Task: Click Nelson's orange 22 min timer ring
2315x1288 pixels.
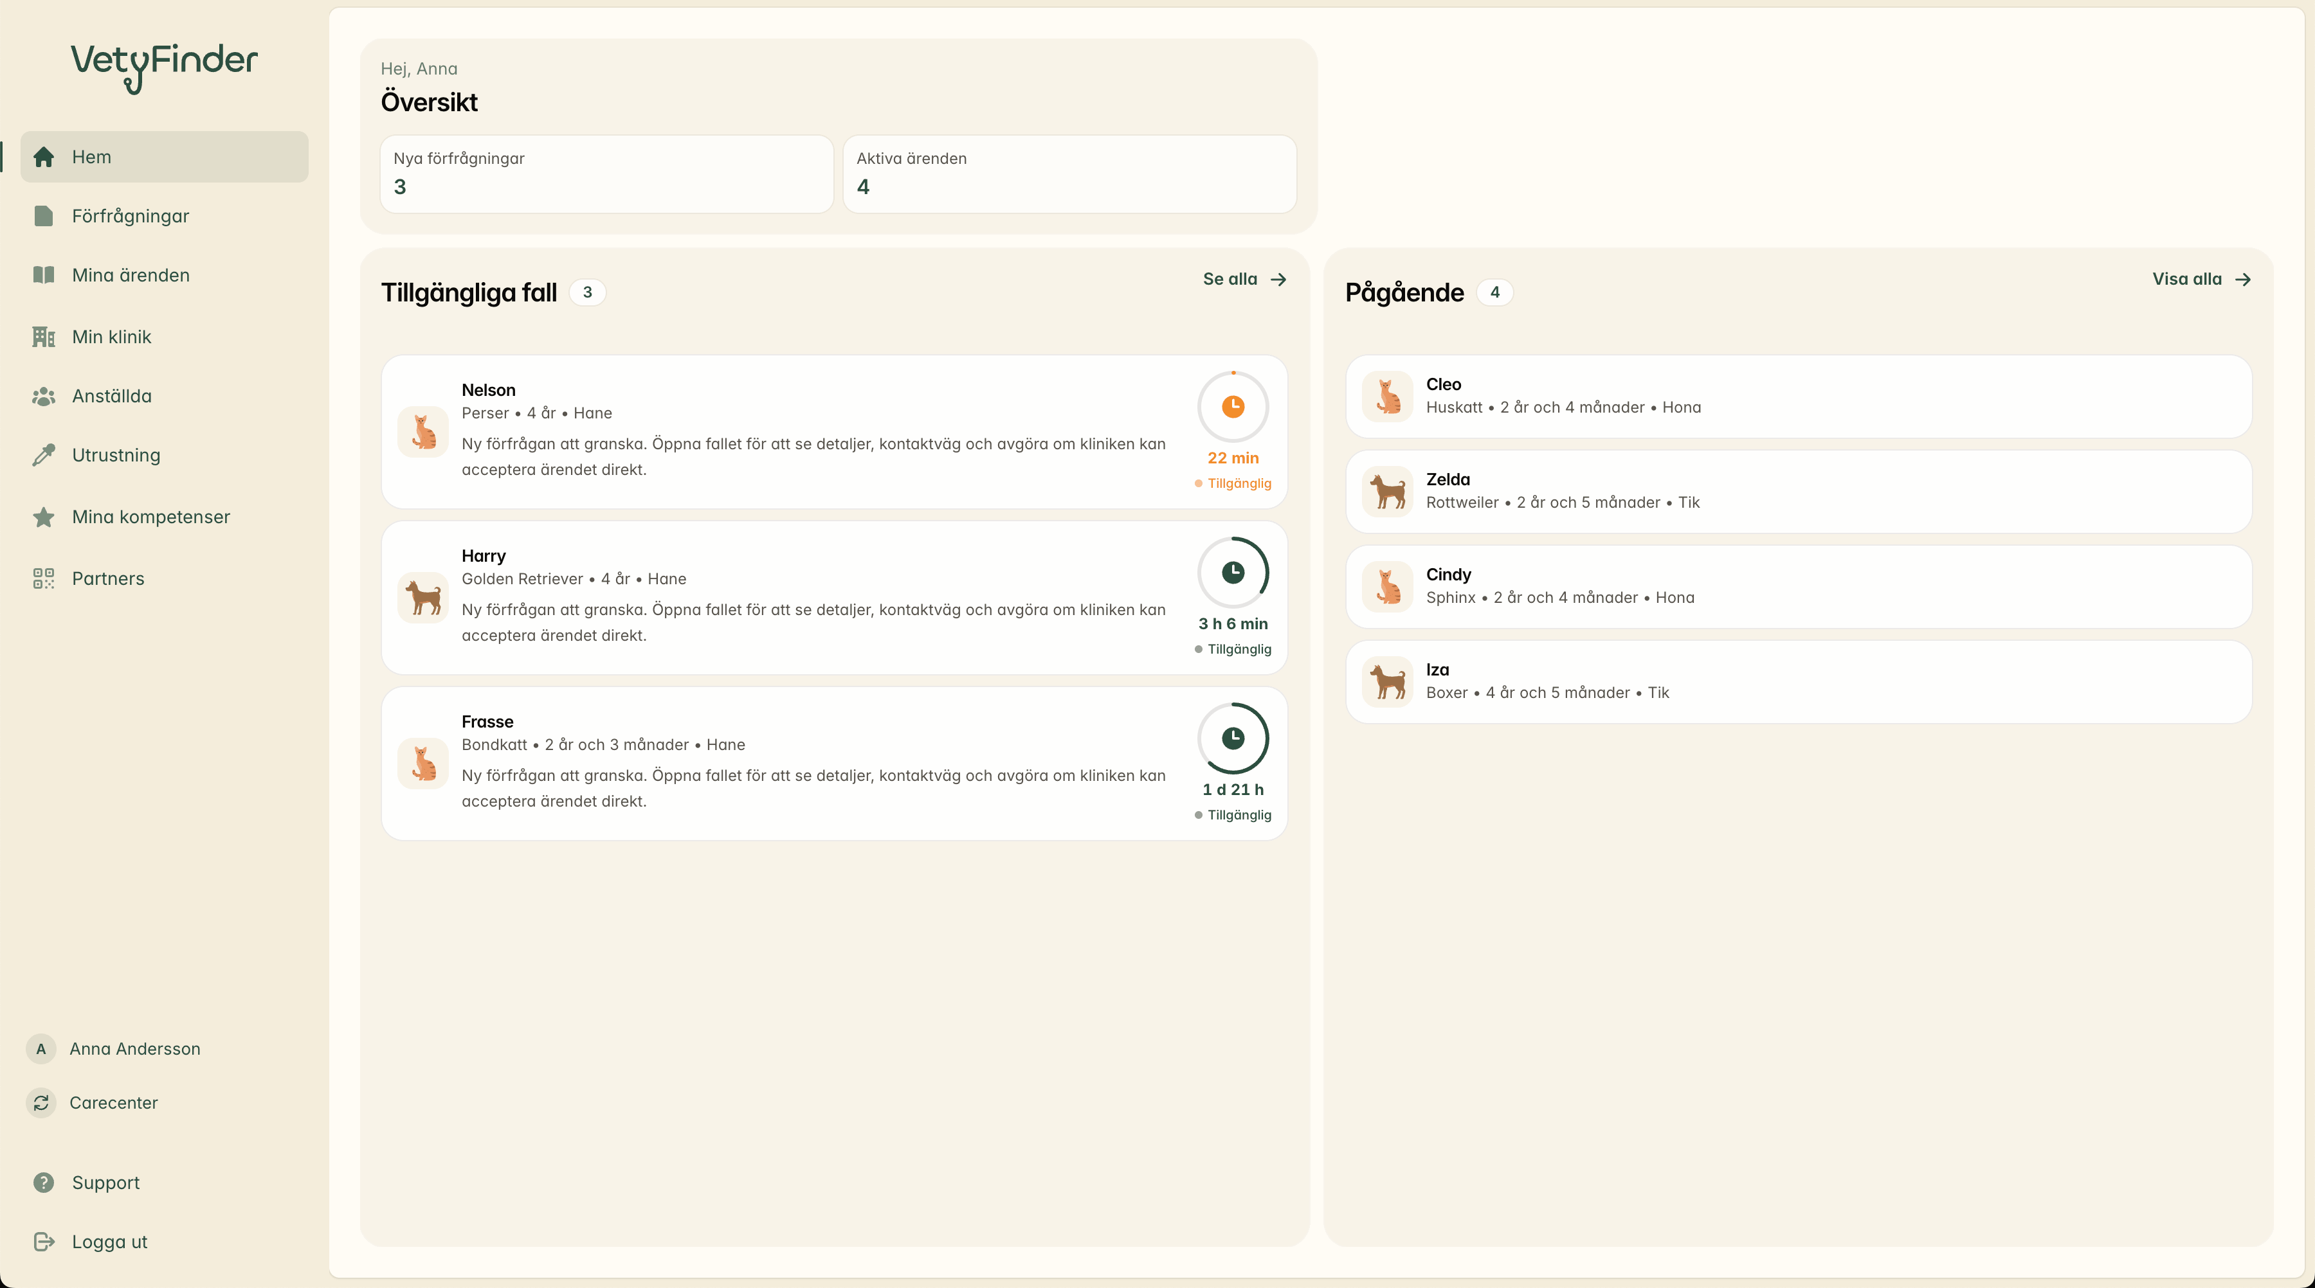Action: point(1233,407)
